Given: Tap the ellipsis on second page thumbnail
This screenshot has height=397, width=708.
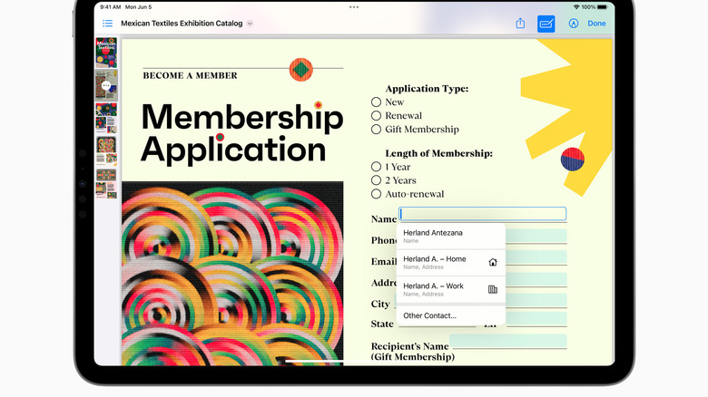Looking at the screenshot, I should click(x=106, y=85).
